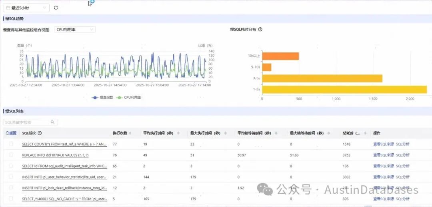Click the 10s以上 orange bar
Screen dimensions: 432x207
click(x=280, y=56)
